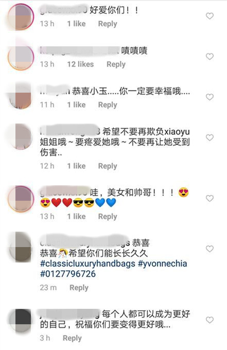View the 12 likes on 啧啧啧 comment
Viewport: 227px width, 350px height.
coord(81,64)
